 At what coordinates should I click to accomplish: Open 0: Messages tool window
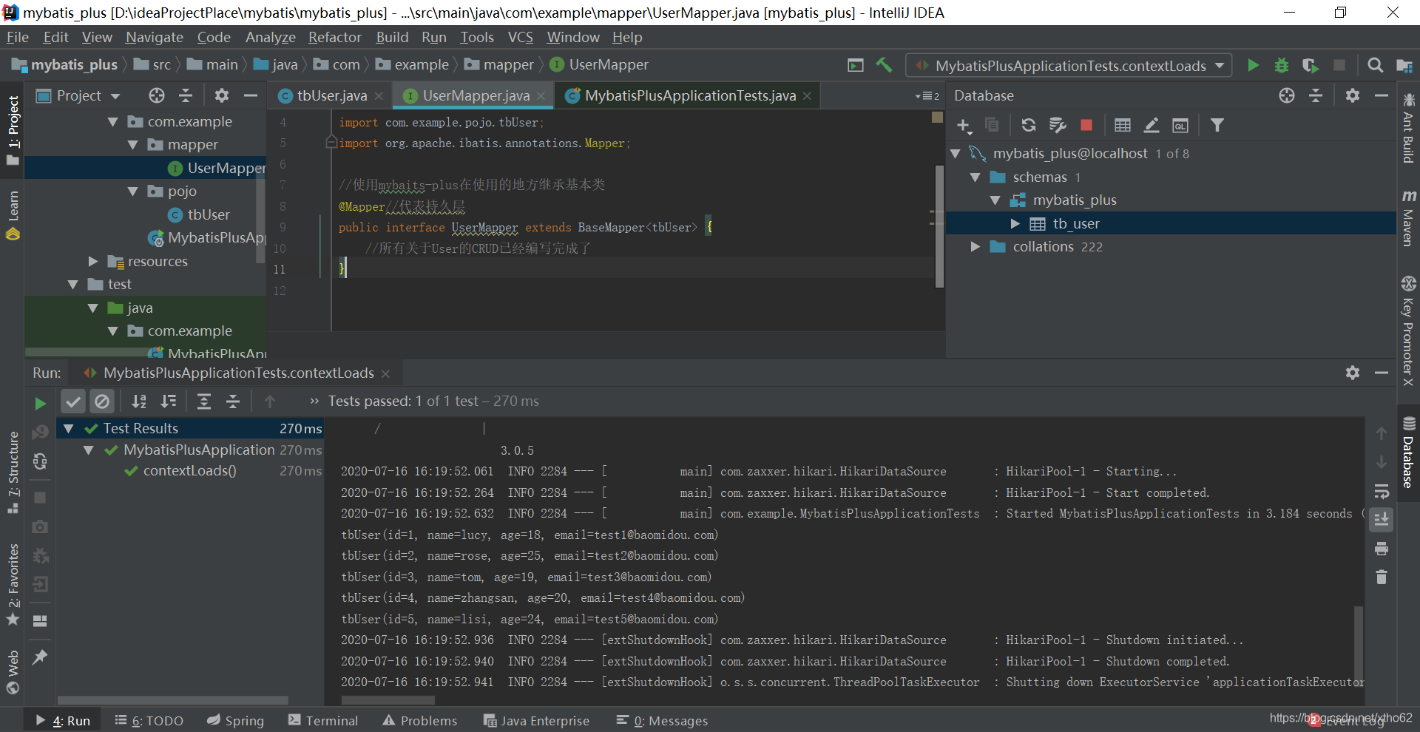click(x=662, y=720)
